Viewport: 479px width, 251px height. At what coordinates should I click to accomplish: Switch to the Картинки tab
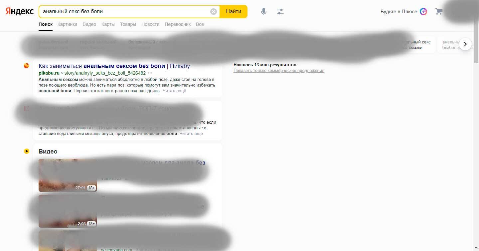tap(67, 24)
